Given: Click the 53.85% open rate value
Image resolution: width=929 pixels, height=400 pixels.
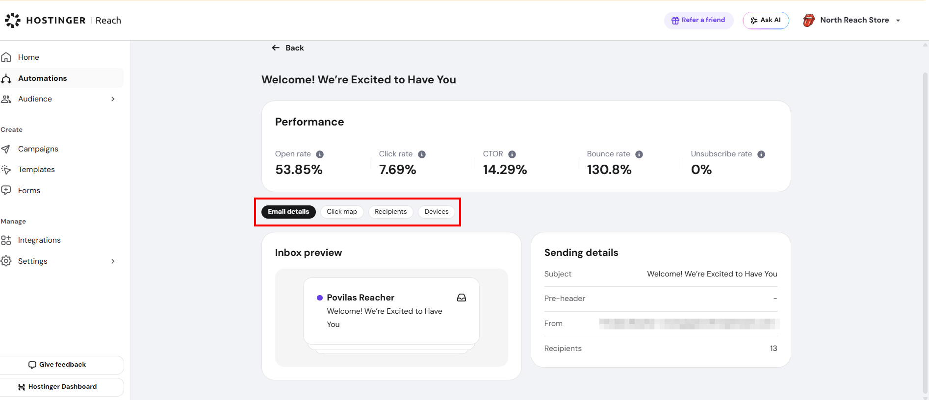Looking at the screenshot, I should 299,170.
